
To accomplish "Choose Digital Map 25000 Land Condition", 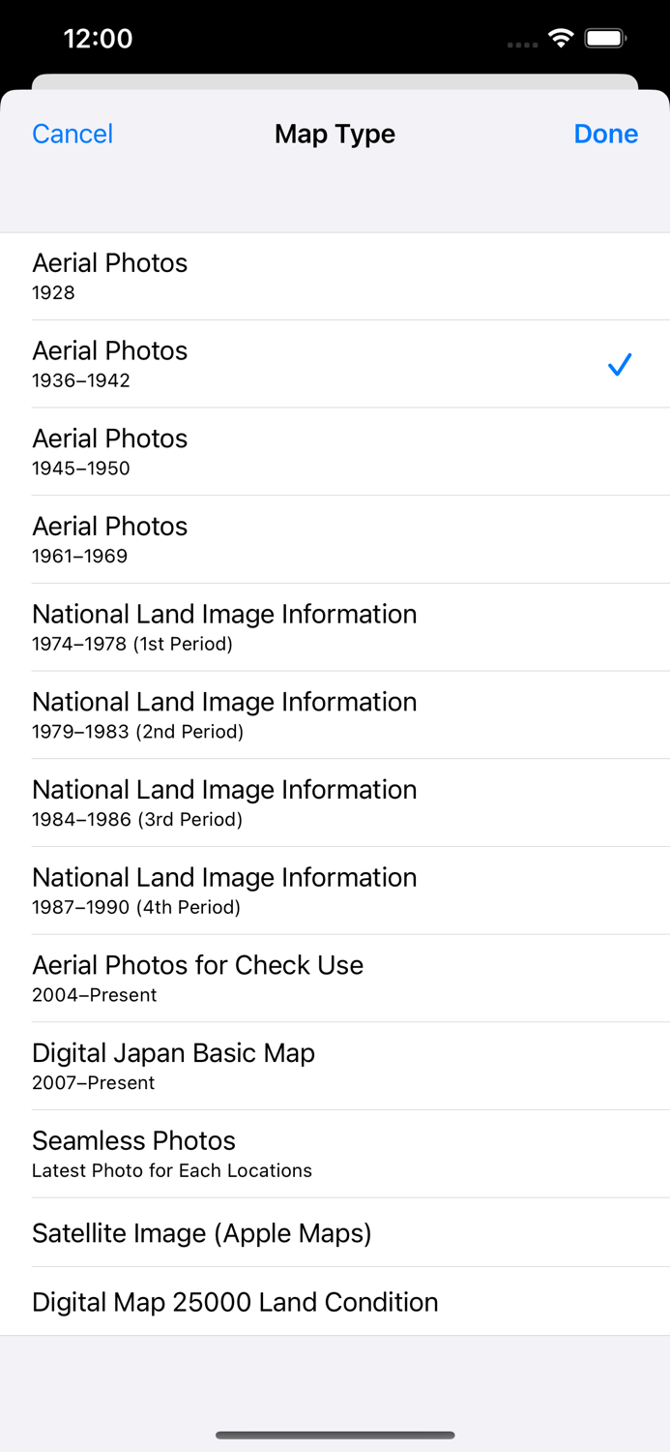I will [335, 1302].
